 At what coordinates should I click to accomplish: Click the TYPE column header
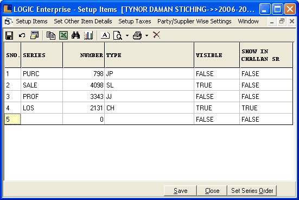149,55
